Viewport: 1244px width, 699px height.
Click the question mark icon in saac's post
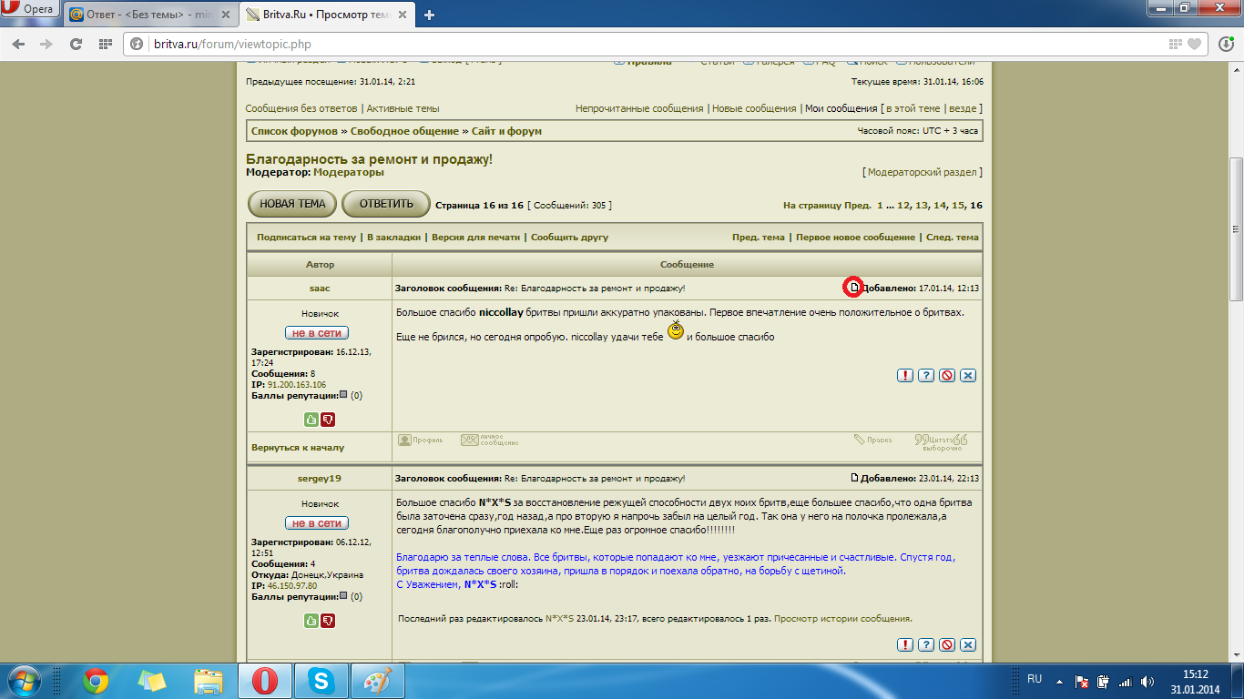point(926,375)
